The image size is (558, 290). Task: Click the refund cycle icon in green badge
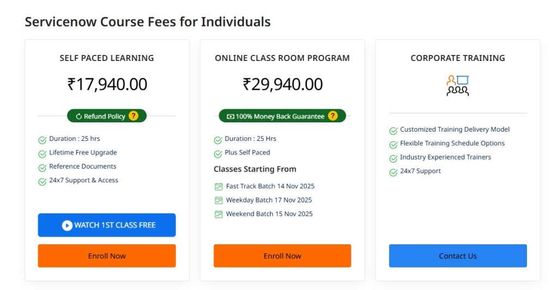(78, 116)
